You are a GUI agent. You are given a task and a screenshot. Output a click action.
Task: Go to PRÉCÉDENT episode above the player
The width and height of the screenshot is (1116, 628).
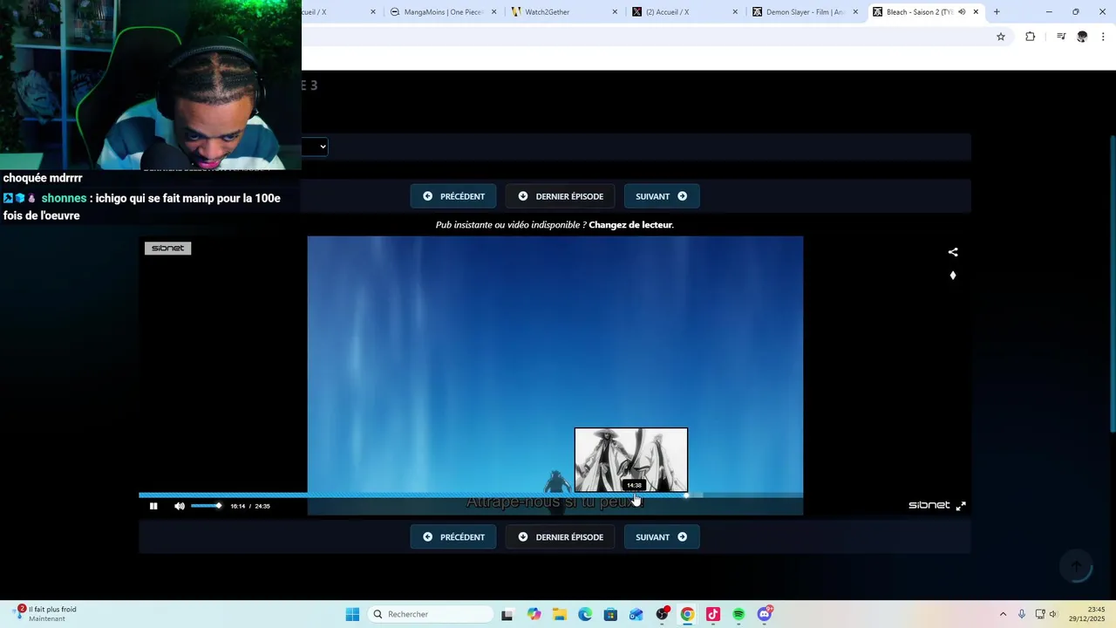[453, 196]
